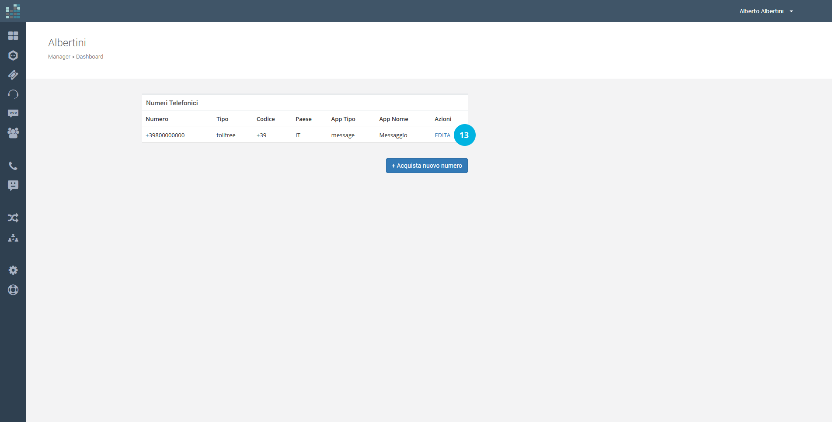The height and width of the screenshot is (422, 832).
Task: Open the shuffle routing icon in sidebar
Action: [x=13, y=218]
